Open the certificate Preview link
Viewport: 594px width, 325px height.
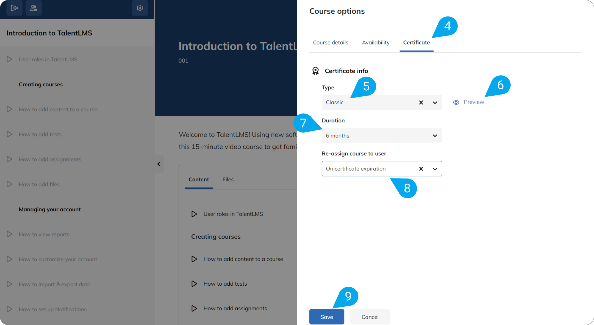474,102
